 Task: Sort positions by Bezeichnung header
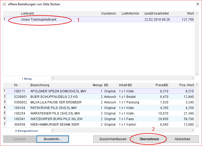pos(60,85)
